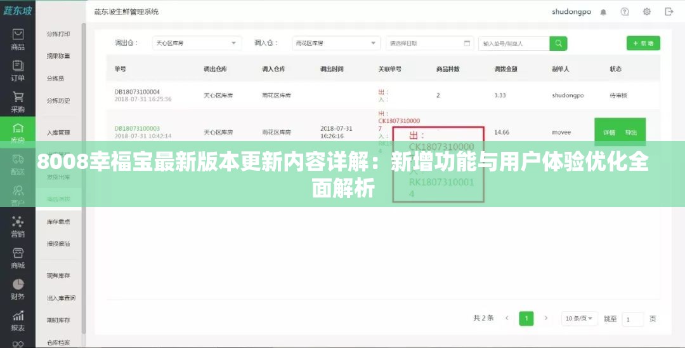Viewport: 685px width, 348px height.
Task: Go to page 1 in pagination
Action: pyautogui.click(x=526, y=319)
